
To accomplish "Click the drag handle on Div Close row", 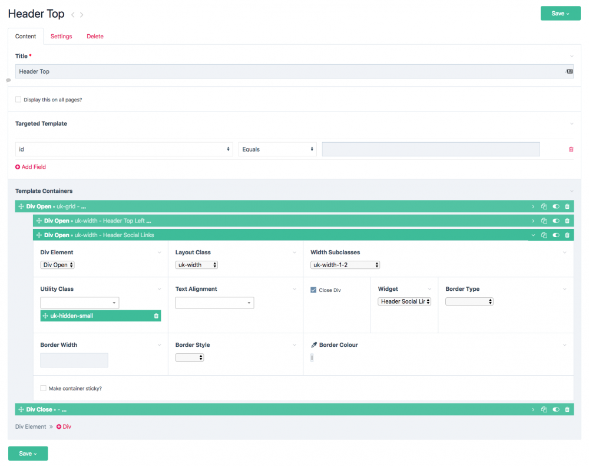I will 21,409.
